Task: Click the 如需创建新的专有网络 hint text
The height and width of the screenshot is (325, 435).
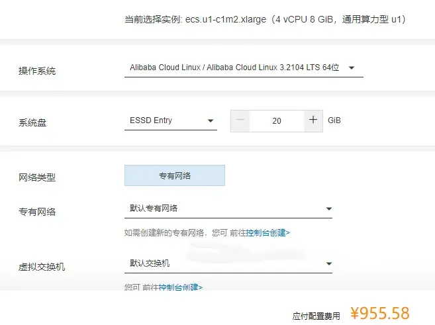Action: [x=166, y=233]
